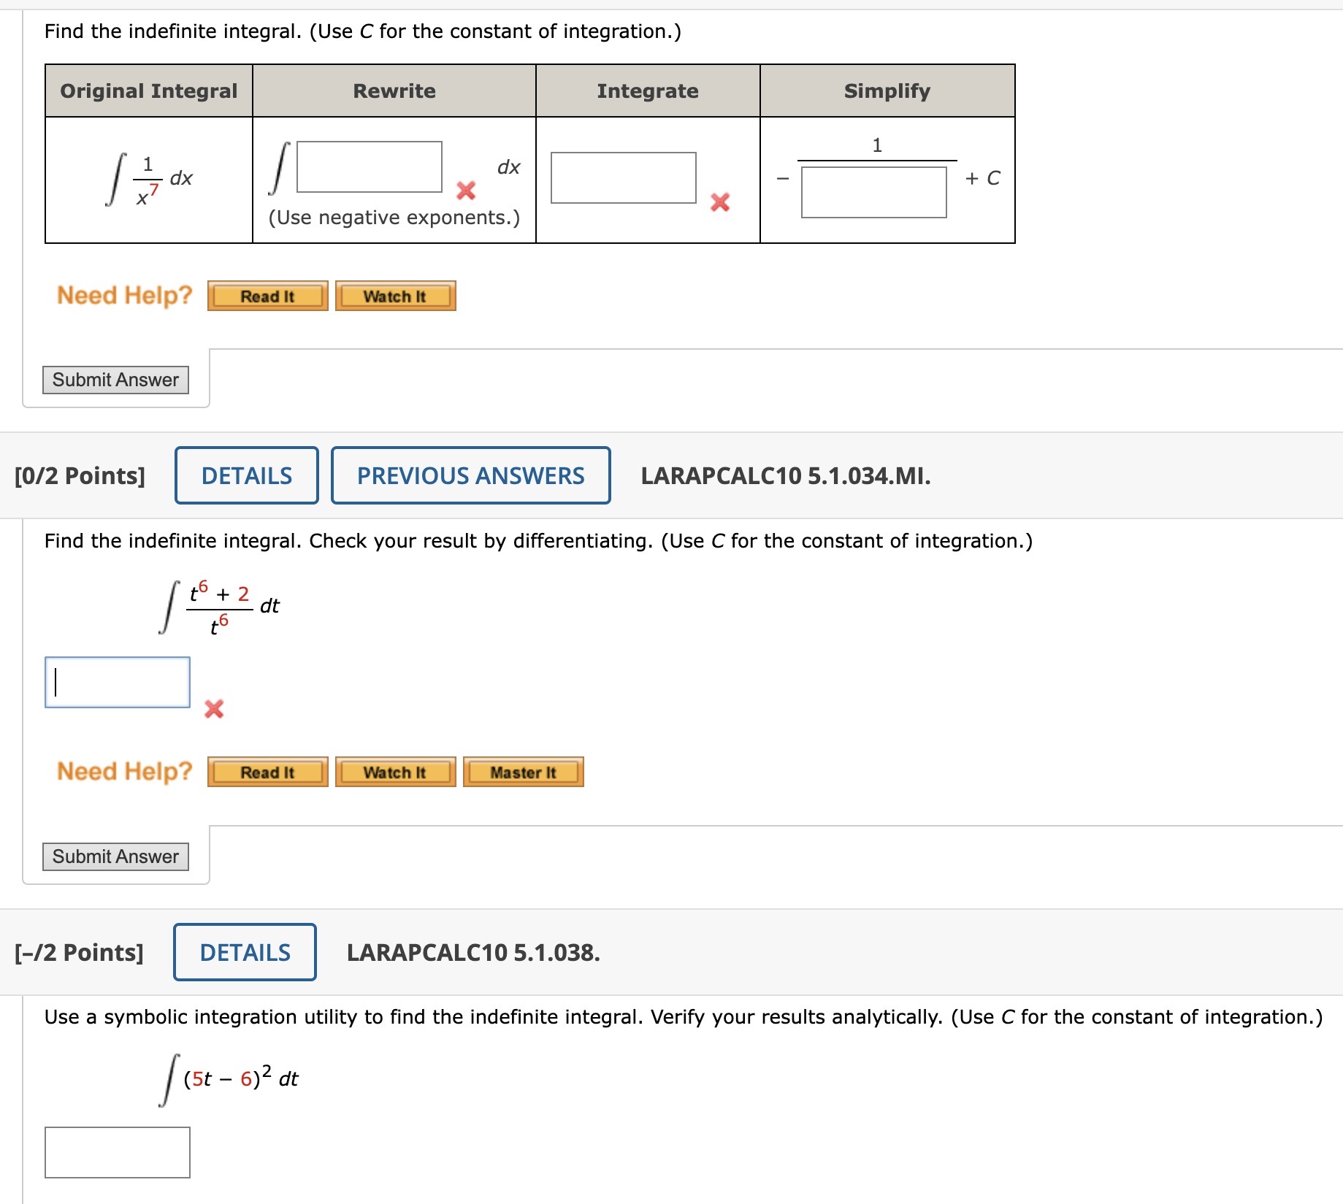Open Read It help for problem 5.1.034
The height and width of the screenshot is (1204, 1343).
click(x=267, y=772)
